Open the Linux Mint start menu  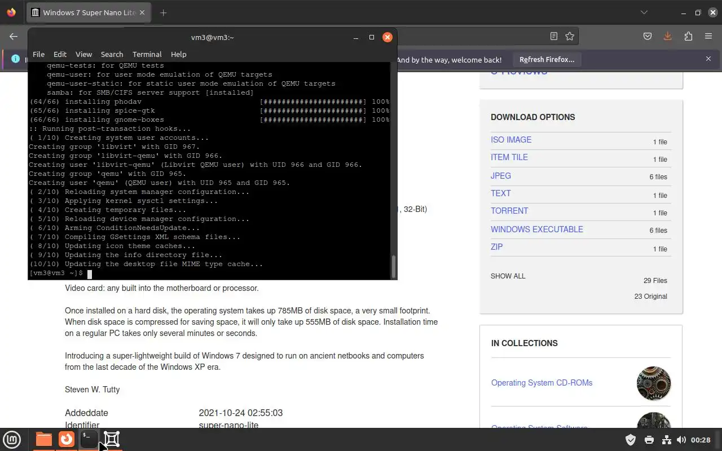(x=12, y=439)
